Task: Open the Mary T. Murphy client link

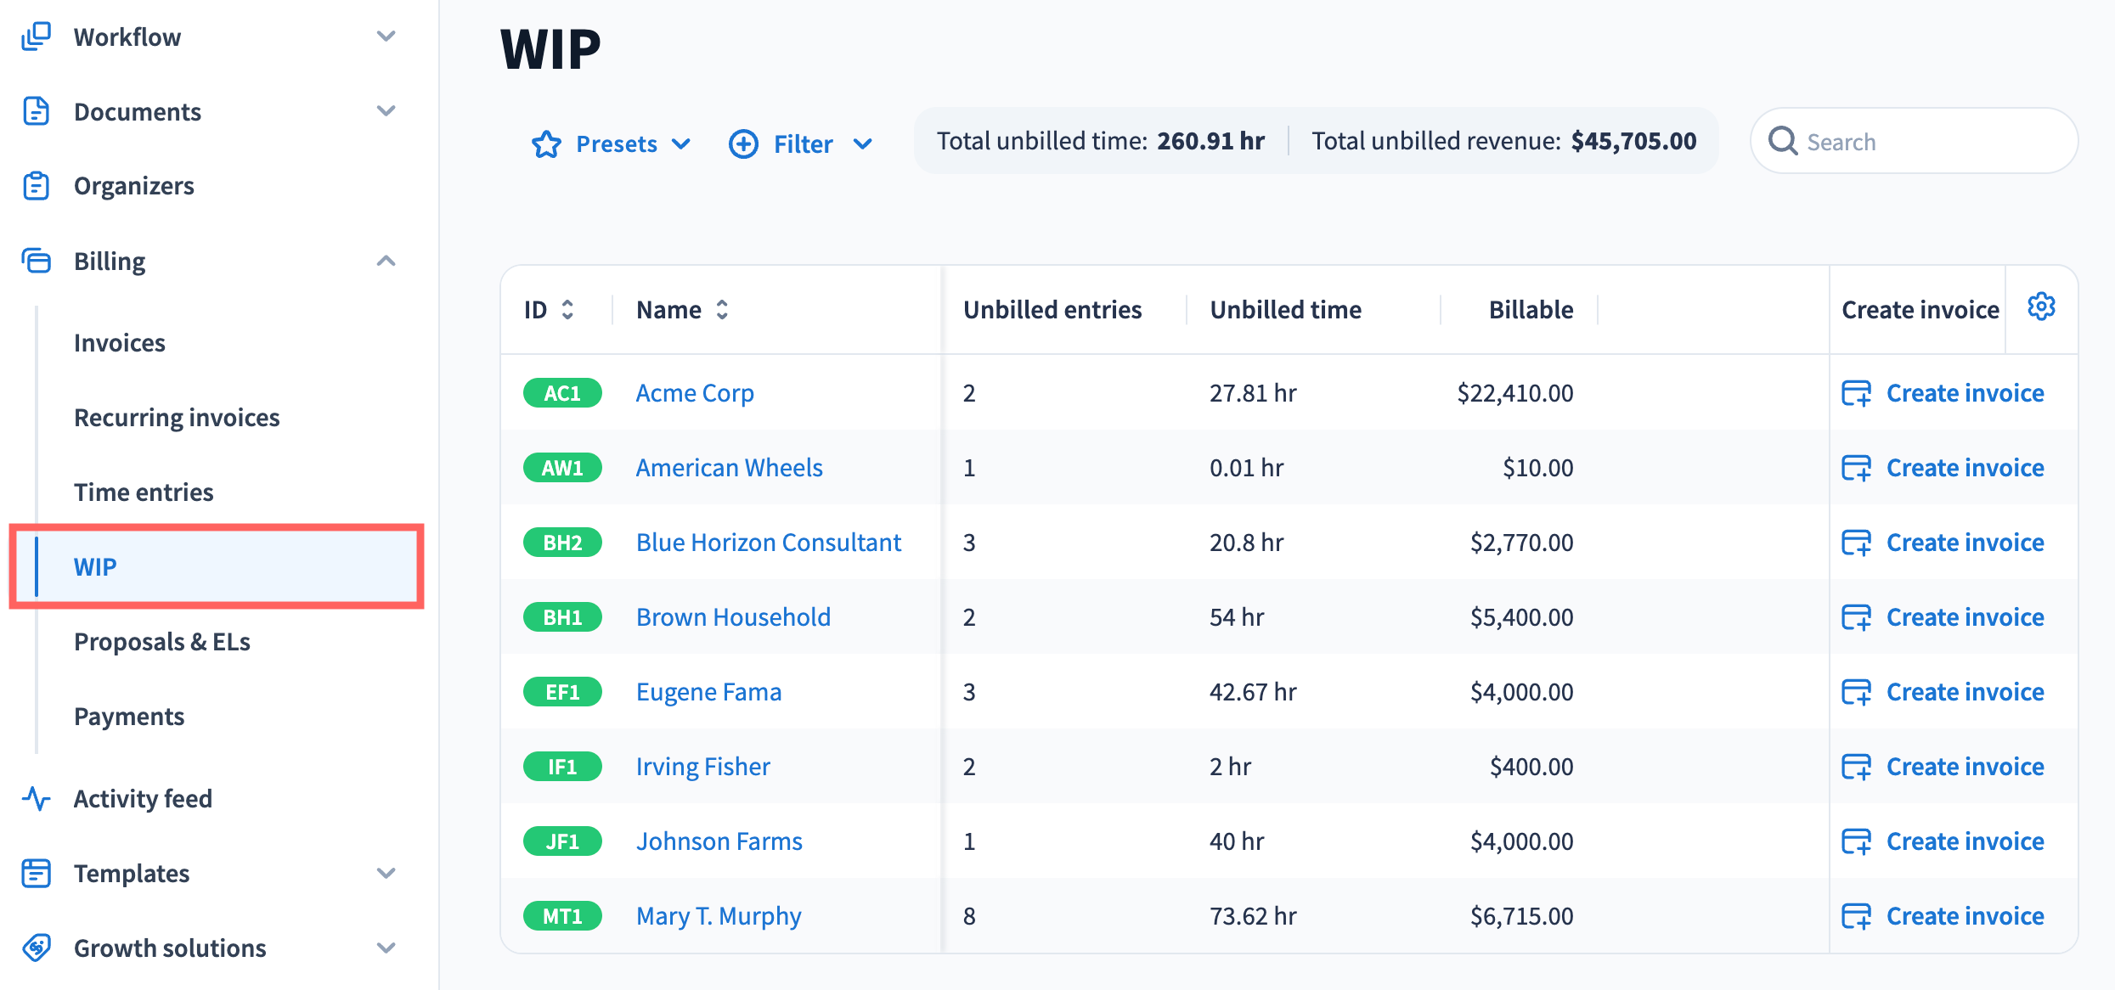Action: [719, 916]
